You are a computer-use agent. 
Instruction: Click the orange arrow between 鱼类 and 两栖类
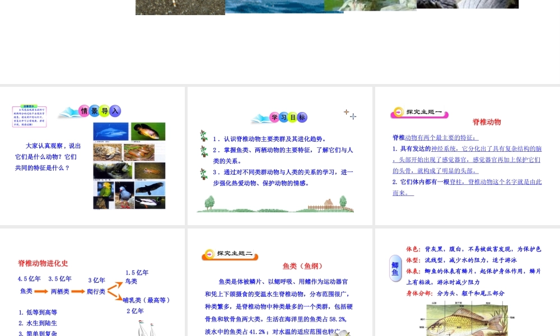(x=41, y=291)
